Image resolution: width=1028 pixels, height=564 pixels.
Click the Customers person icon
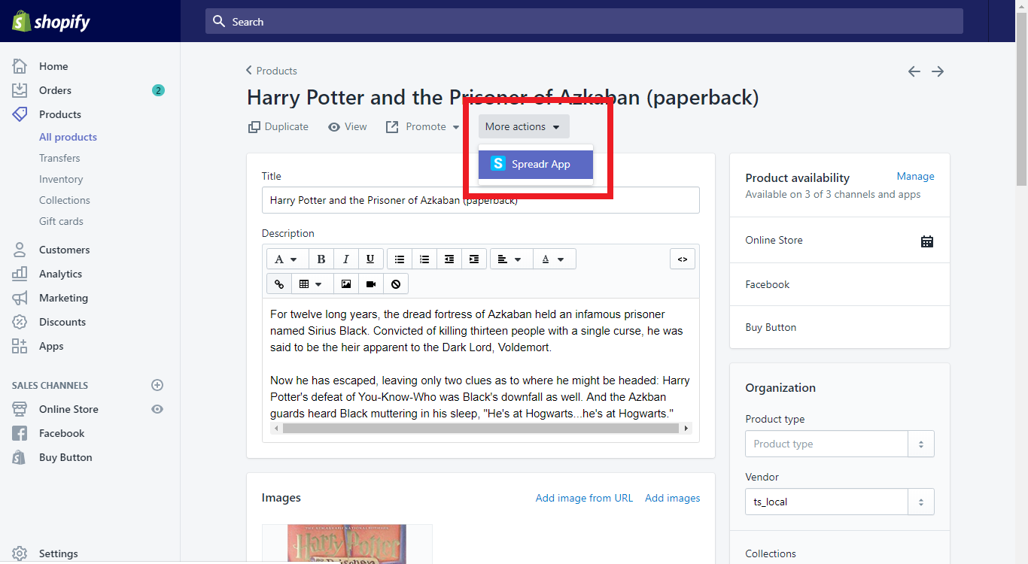[20, 250]
